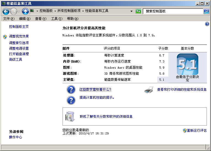
Task: Open the 帮助(H) menu
Action: [73, 19]
